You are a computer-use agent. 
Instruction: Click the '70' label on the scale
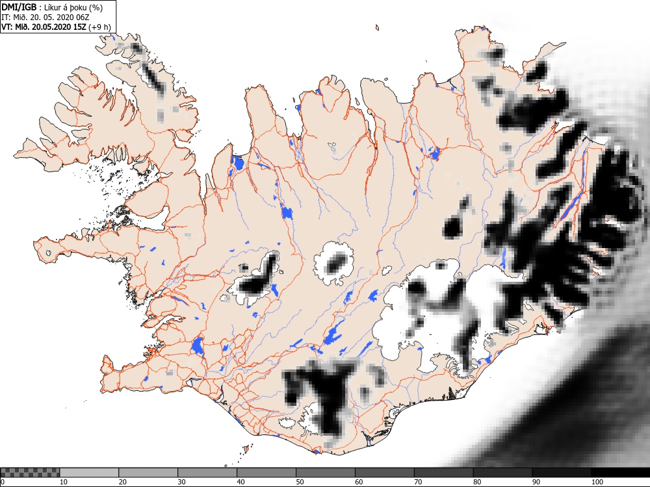[418, 482]
